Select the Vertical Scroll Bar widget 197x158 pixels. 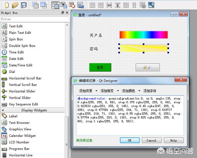[x=23, y=85]
